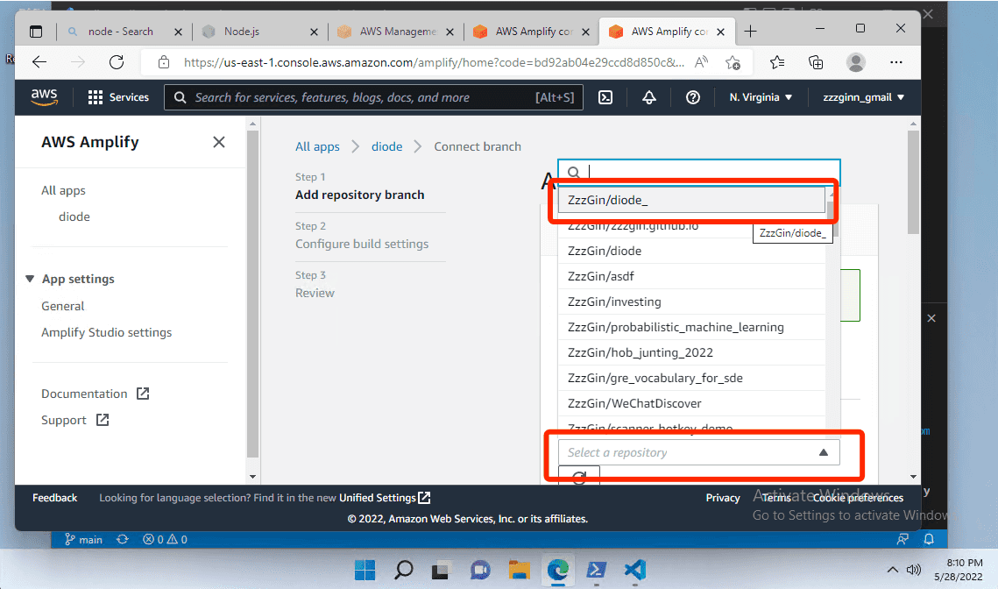This screenshot has height=589, width=998.
Task: Close the AWS Amplify sidebar panel
Action: (218, 142)
